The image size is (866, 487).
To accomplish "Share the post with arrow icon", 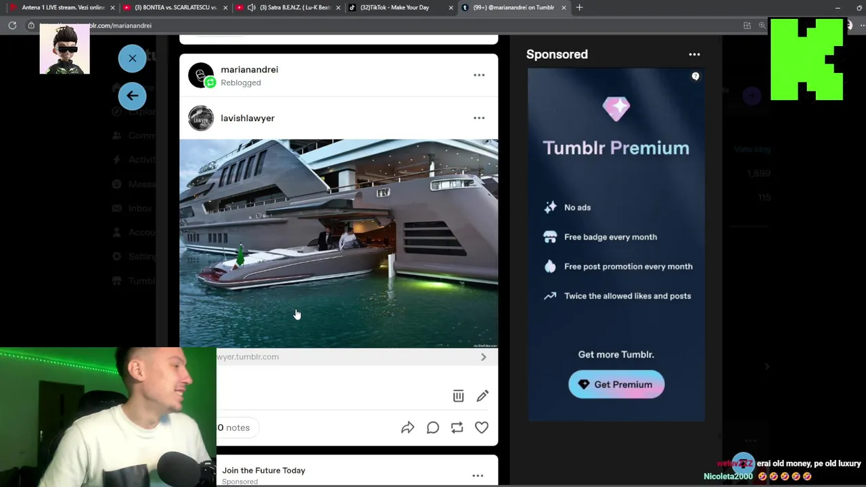I will click(407, 427).
